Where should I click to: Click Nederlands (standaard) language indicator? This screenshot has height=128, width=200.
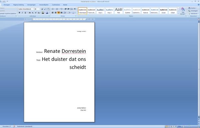click(24, 126)
